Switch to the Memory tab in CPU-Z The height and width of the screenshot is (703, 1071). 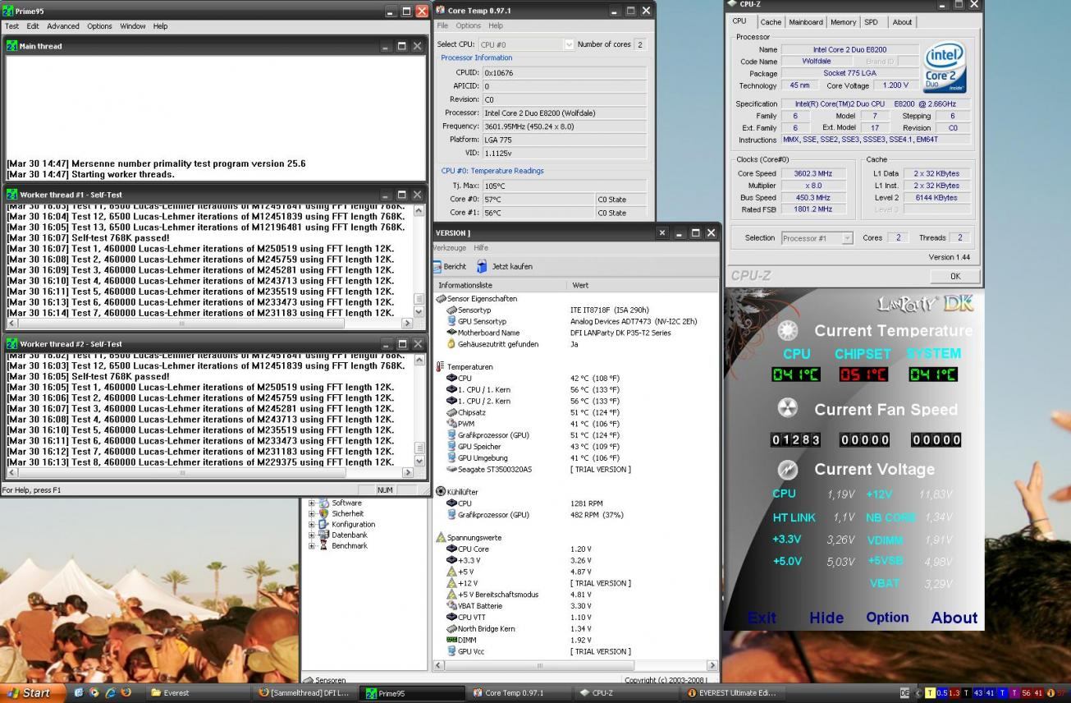point(843,22)
